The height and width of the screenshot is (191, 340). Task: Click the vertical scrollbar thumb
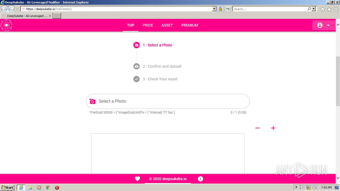tap(338, 81)
